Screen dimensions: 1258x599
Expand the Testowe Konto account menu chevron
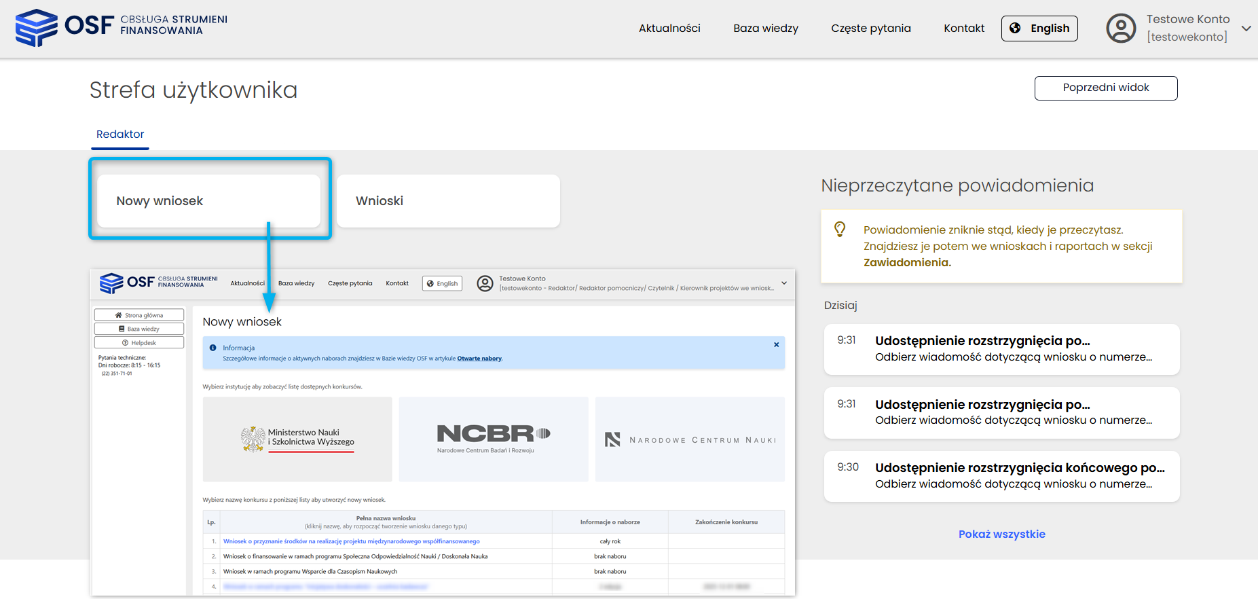point(1246,29)
